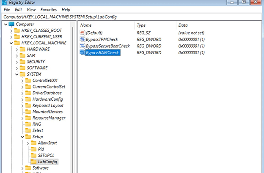The width and height of the screenshot is (264, 173).
Task: Expand the HKEY_CURRENT_USER hive
Action: coord(11,37)
